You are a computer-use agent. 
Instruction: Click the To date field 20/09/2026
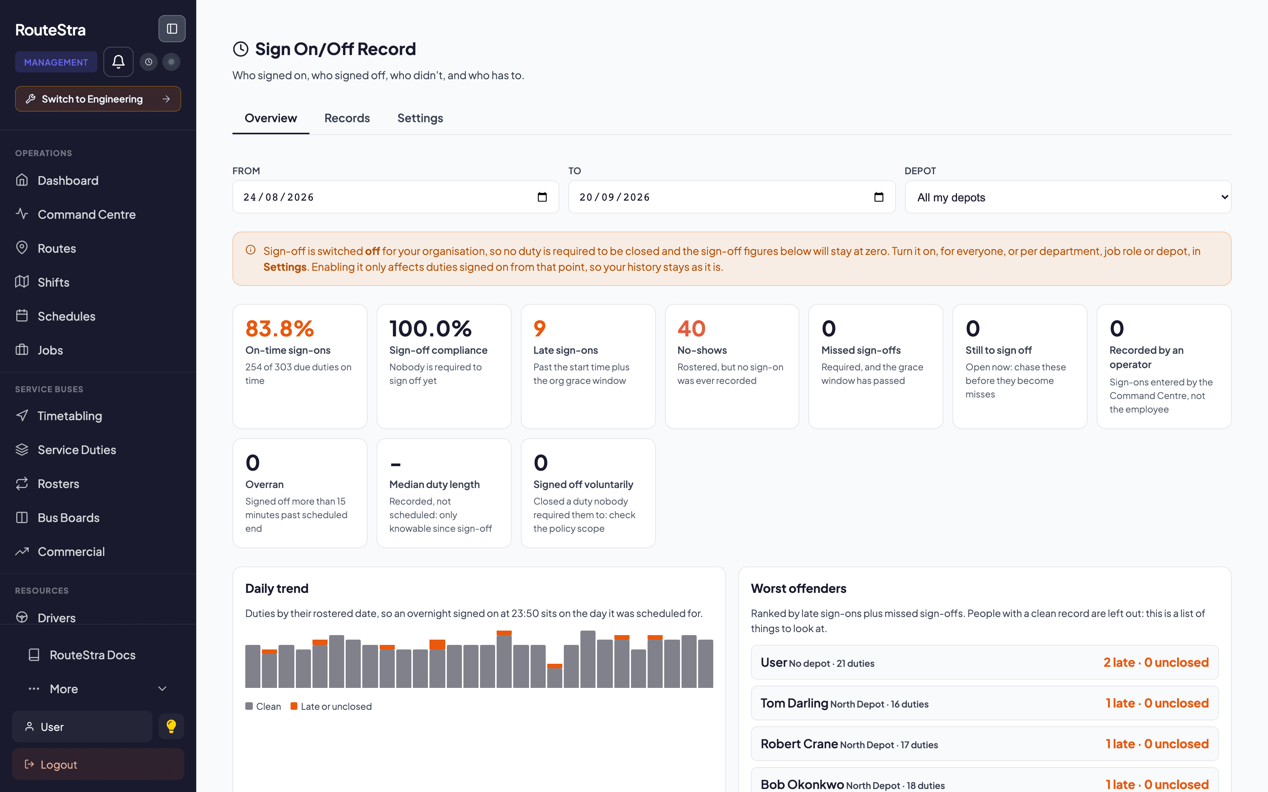coord(731,197)
